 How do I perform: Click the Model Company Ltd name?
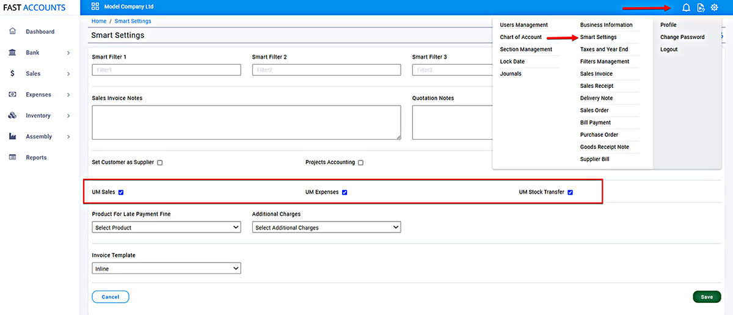click(129, 7)
